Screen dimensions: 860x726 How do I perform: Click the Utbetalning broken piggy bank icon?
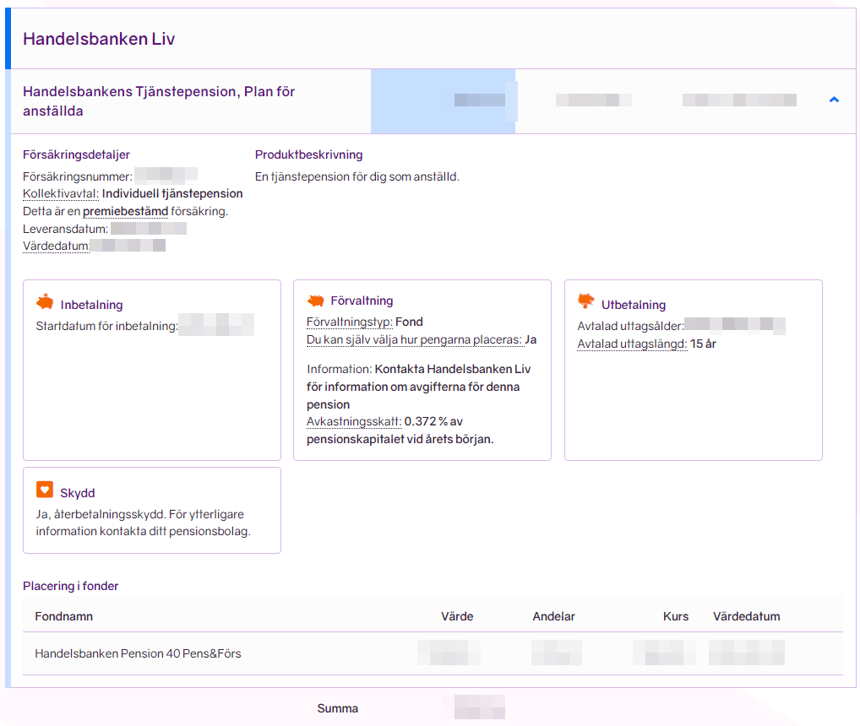click(x=586, y=302)
